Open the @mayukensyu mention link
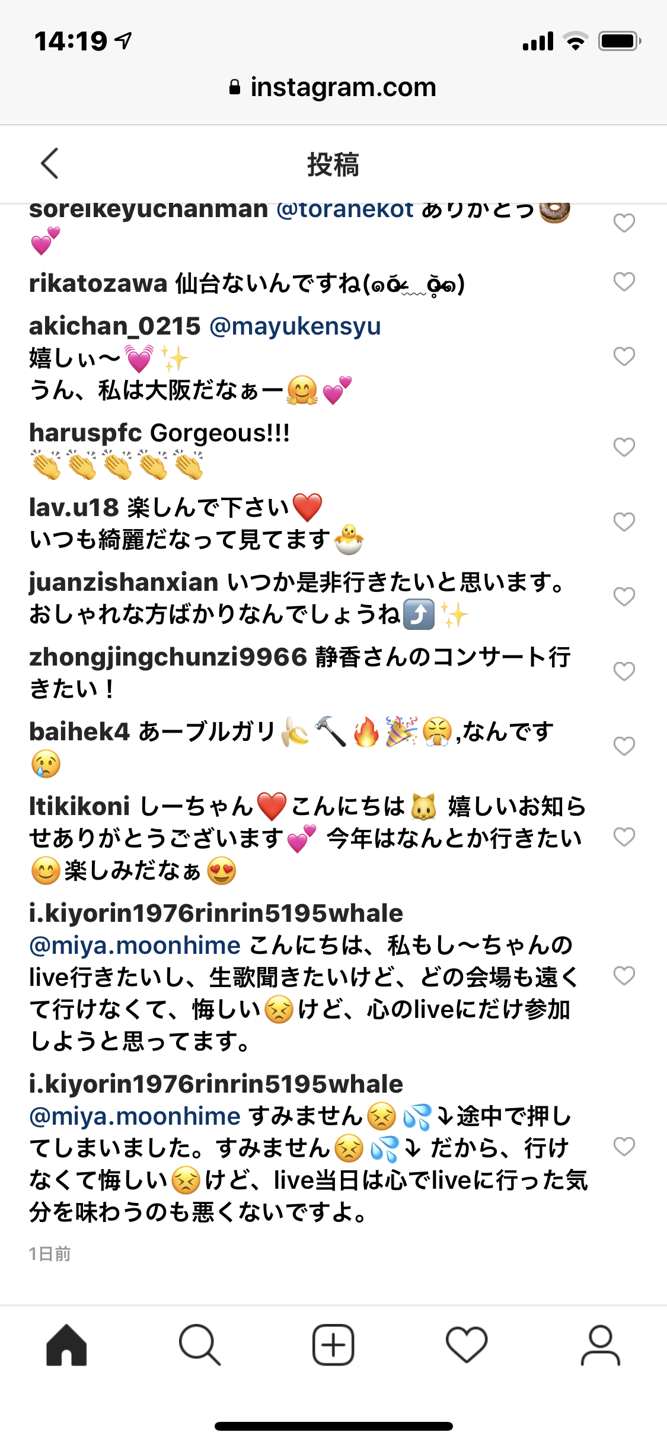The height and width of the screenshot is (1445, 667). [295, 326]
